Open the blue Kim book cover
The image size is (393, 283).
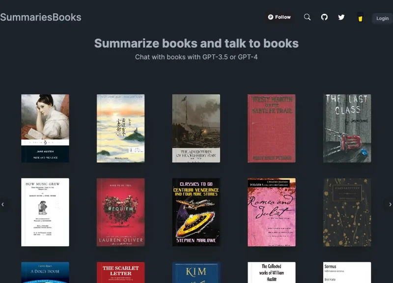tap(196, 273)
